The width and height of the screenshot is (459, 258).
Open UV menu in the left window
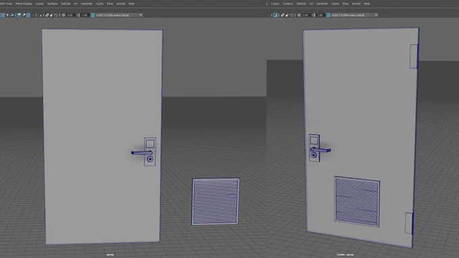pyautogui.click(x=76, y=3)
